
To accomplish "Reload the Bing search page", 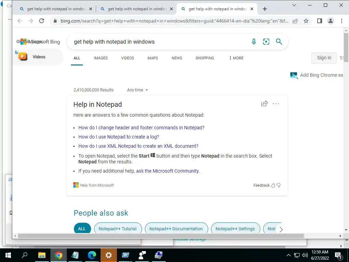I will click(41, 21).
